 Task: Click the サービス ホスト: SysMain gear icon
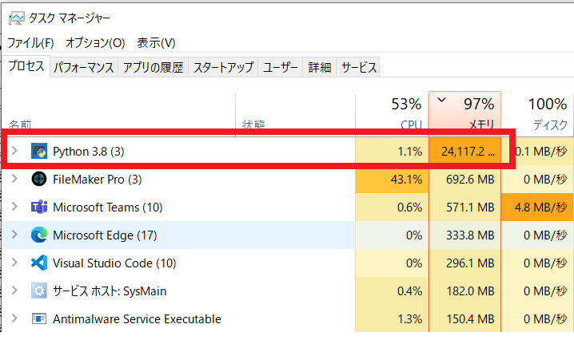(x=39, y=291)
